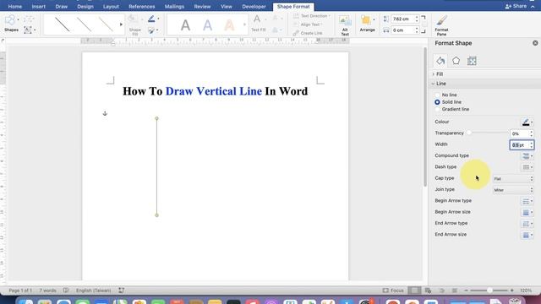Viewport: 541px width, 304px height.
Task: Switch to the Design tab
Action: pyautogui.click(x=85, y=7)
